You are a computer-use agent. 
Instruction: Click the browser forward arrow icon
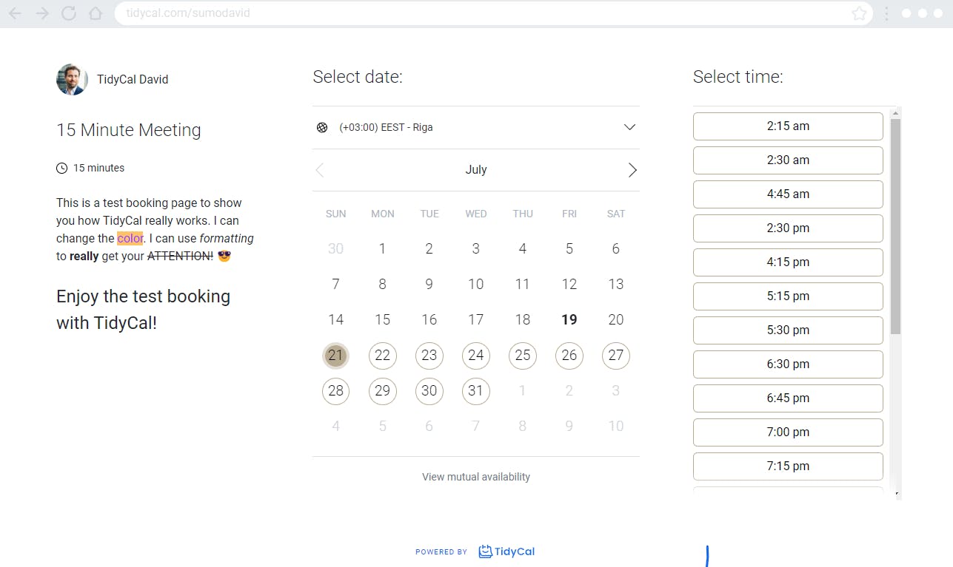(42, 13)
